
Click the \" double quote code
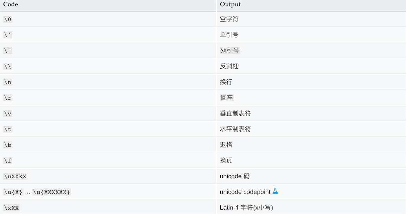pyautogui.click(x=8, y=51)
